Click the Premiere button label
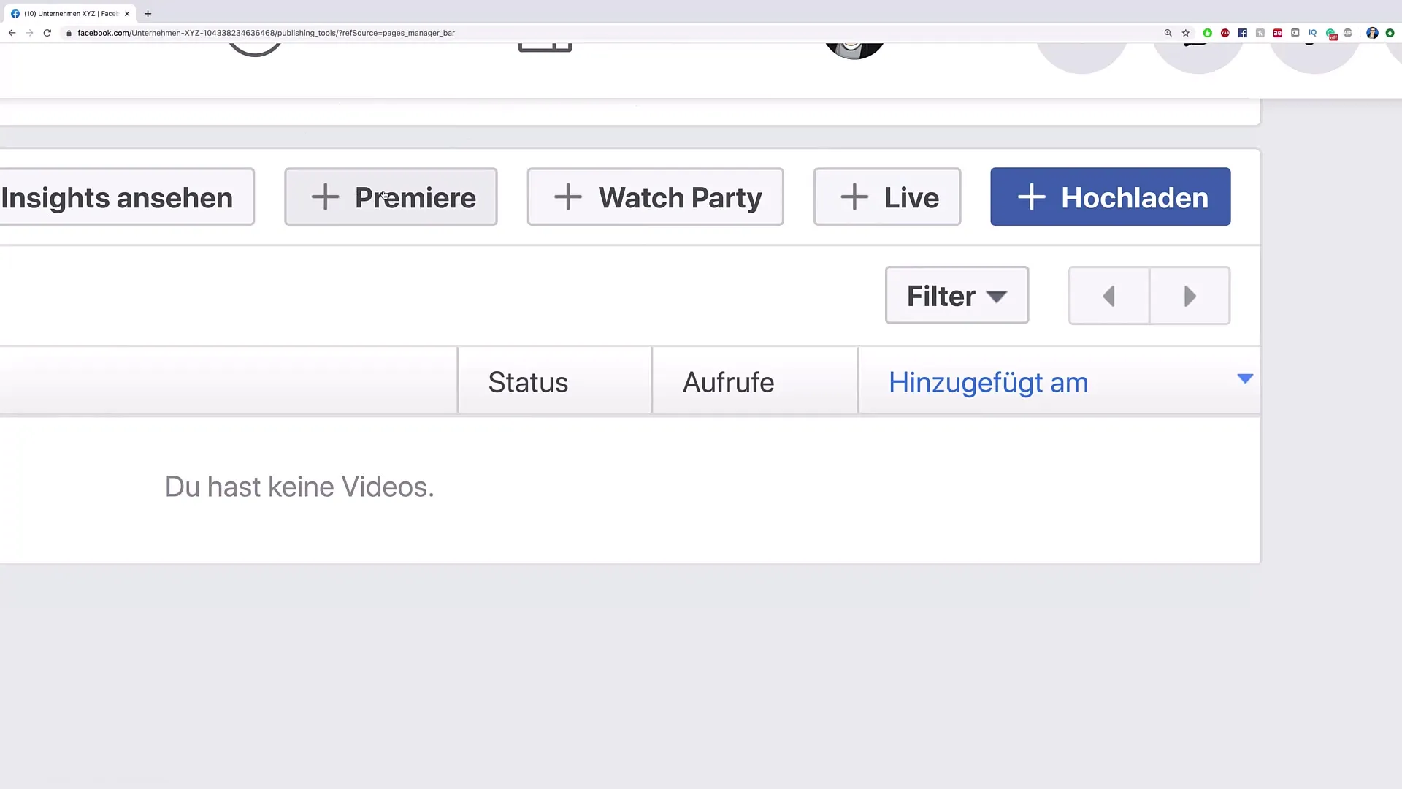The image size is (1402, 789). pos(415,197)
